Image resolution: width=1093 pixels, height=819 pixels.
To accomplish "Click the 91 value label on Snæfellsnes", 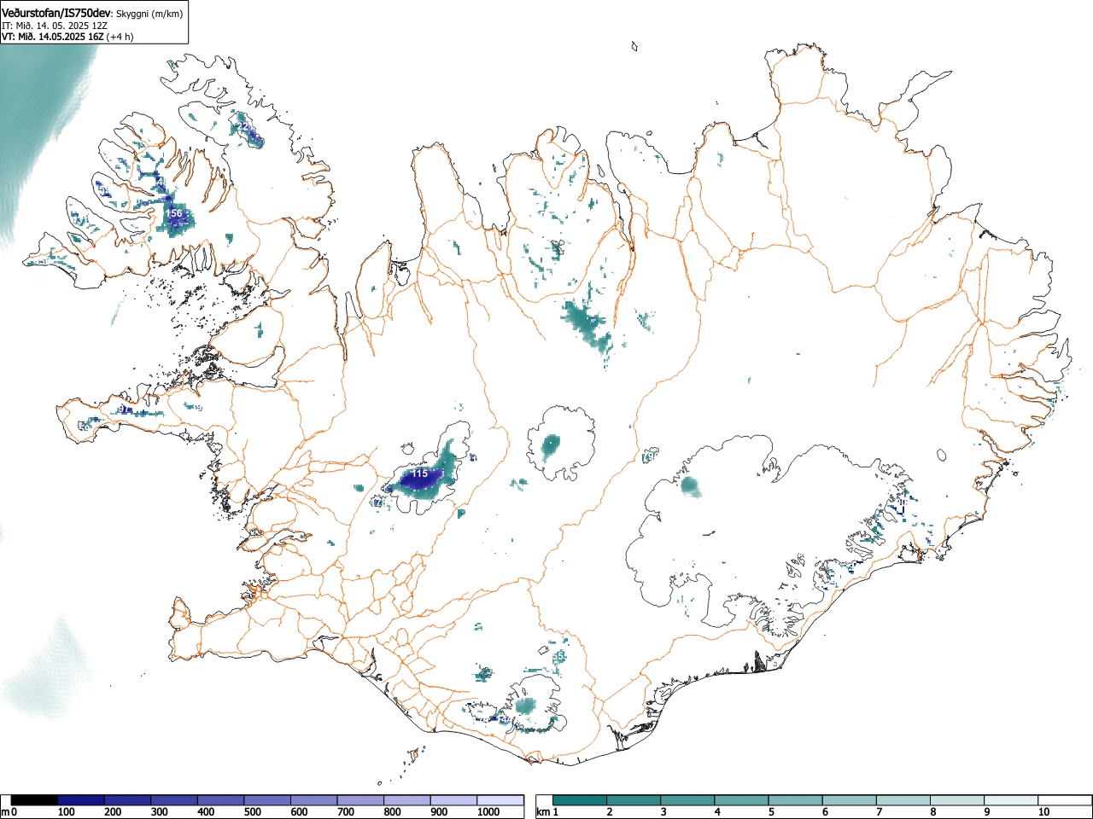I will [x=124, y=409].
